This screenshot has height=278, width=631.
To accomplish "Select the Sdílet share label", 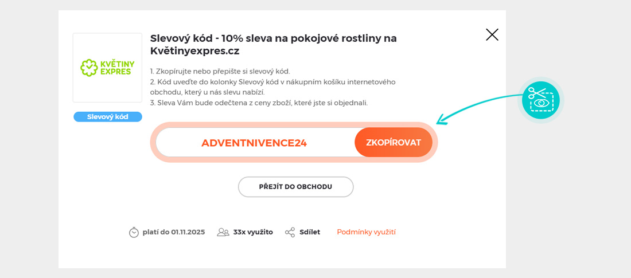I will pyautogui.click(x=310, y=232).
